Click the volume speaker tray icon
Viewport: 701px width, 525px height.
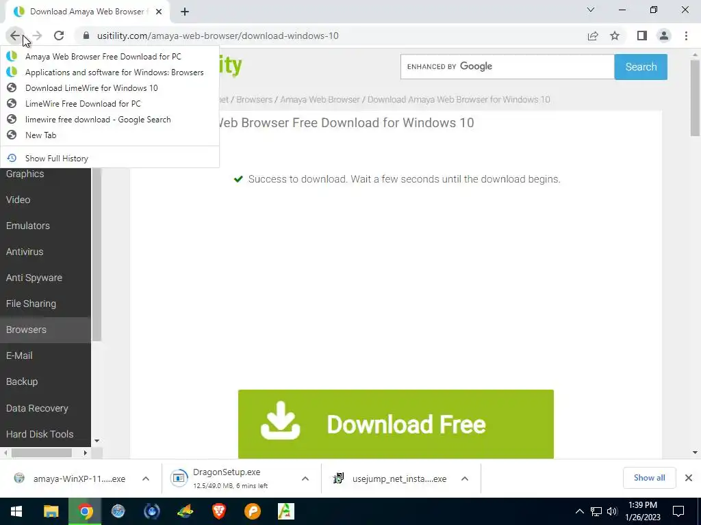pos(611,511)
